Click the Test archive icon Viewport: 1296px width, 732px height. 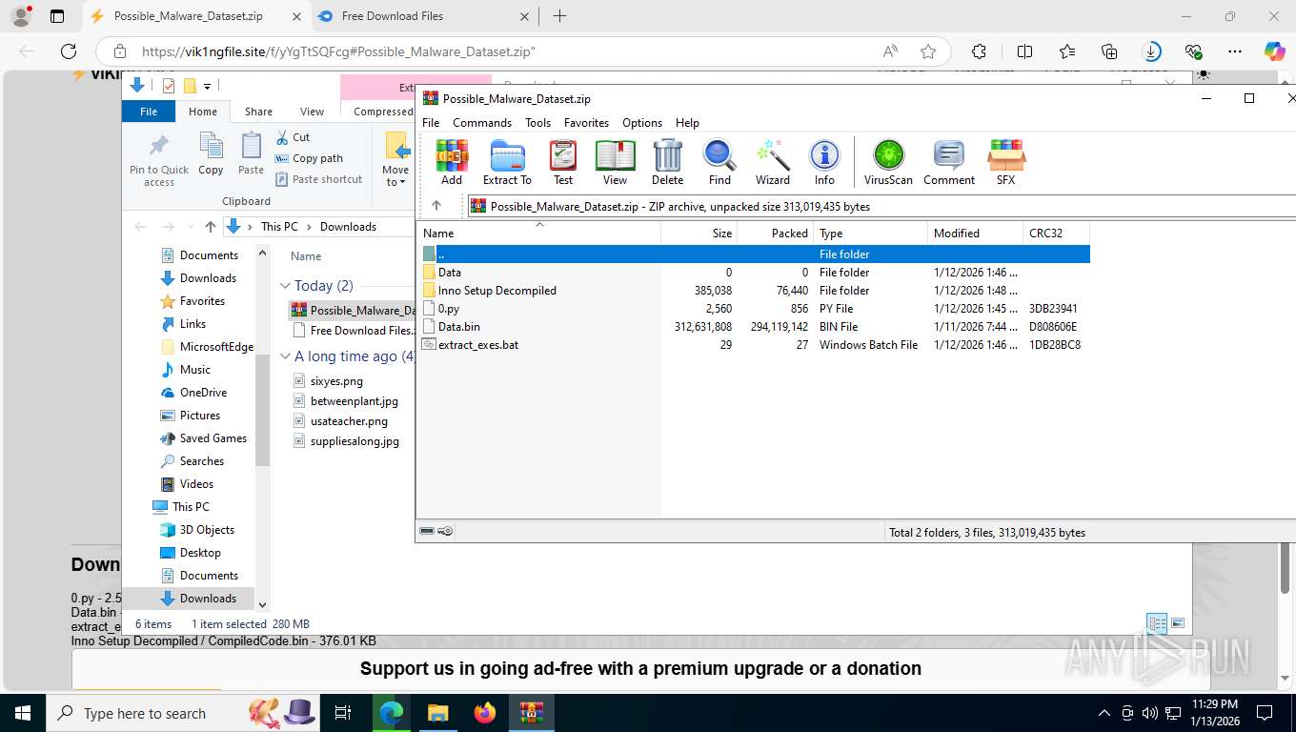click(563, 161)
